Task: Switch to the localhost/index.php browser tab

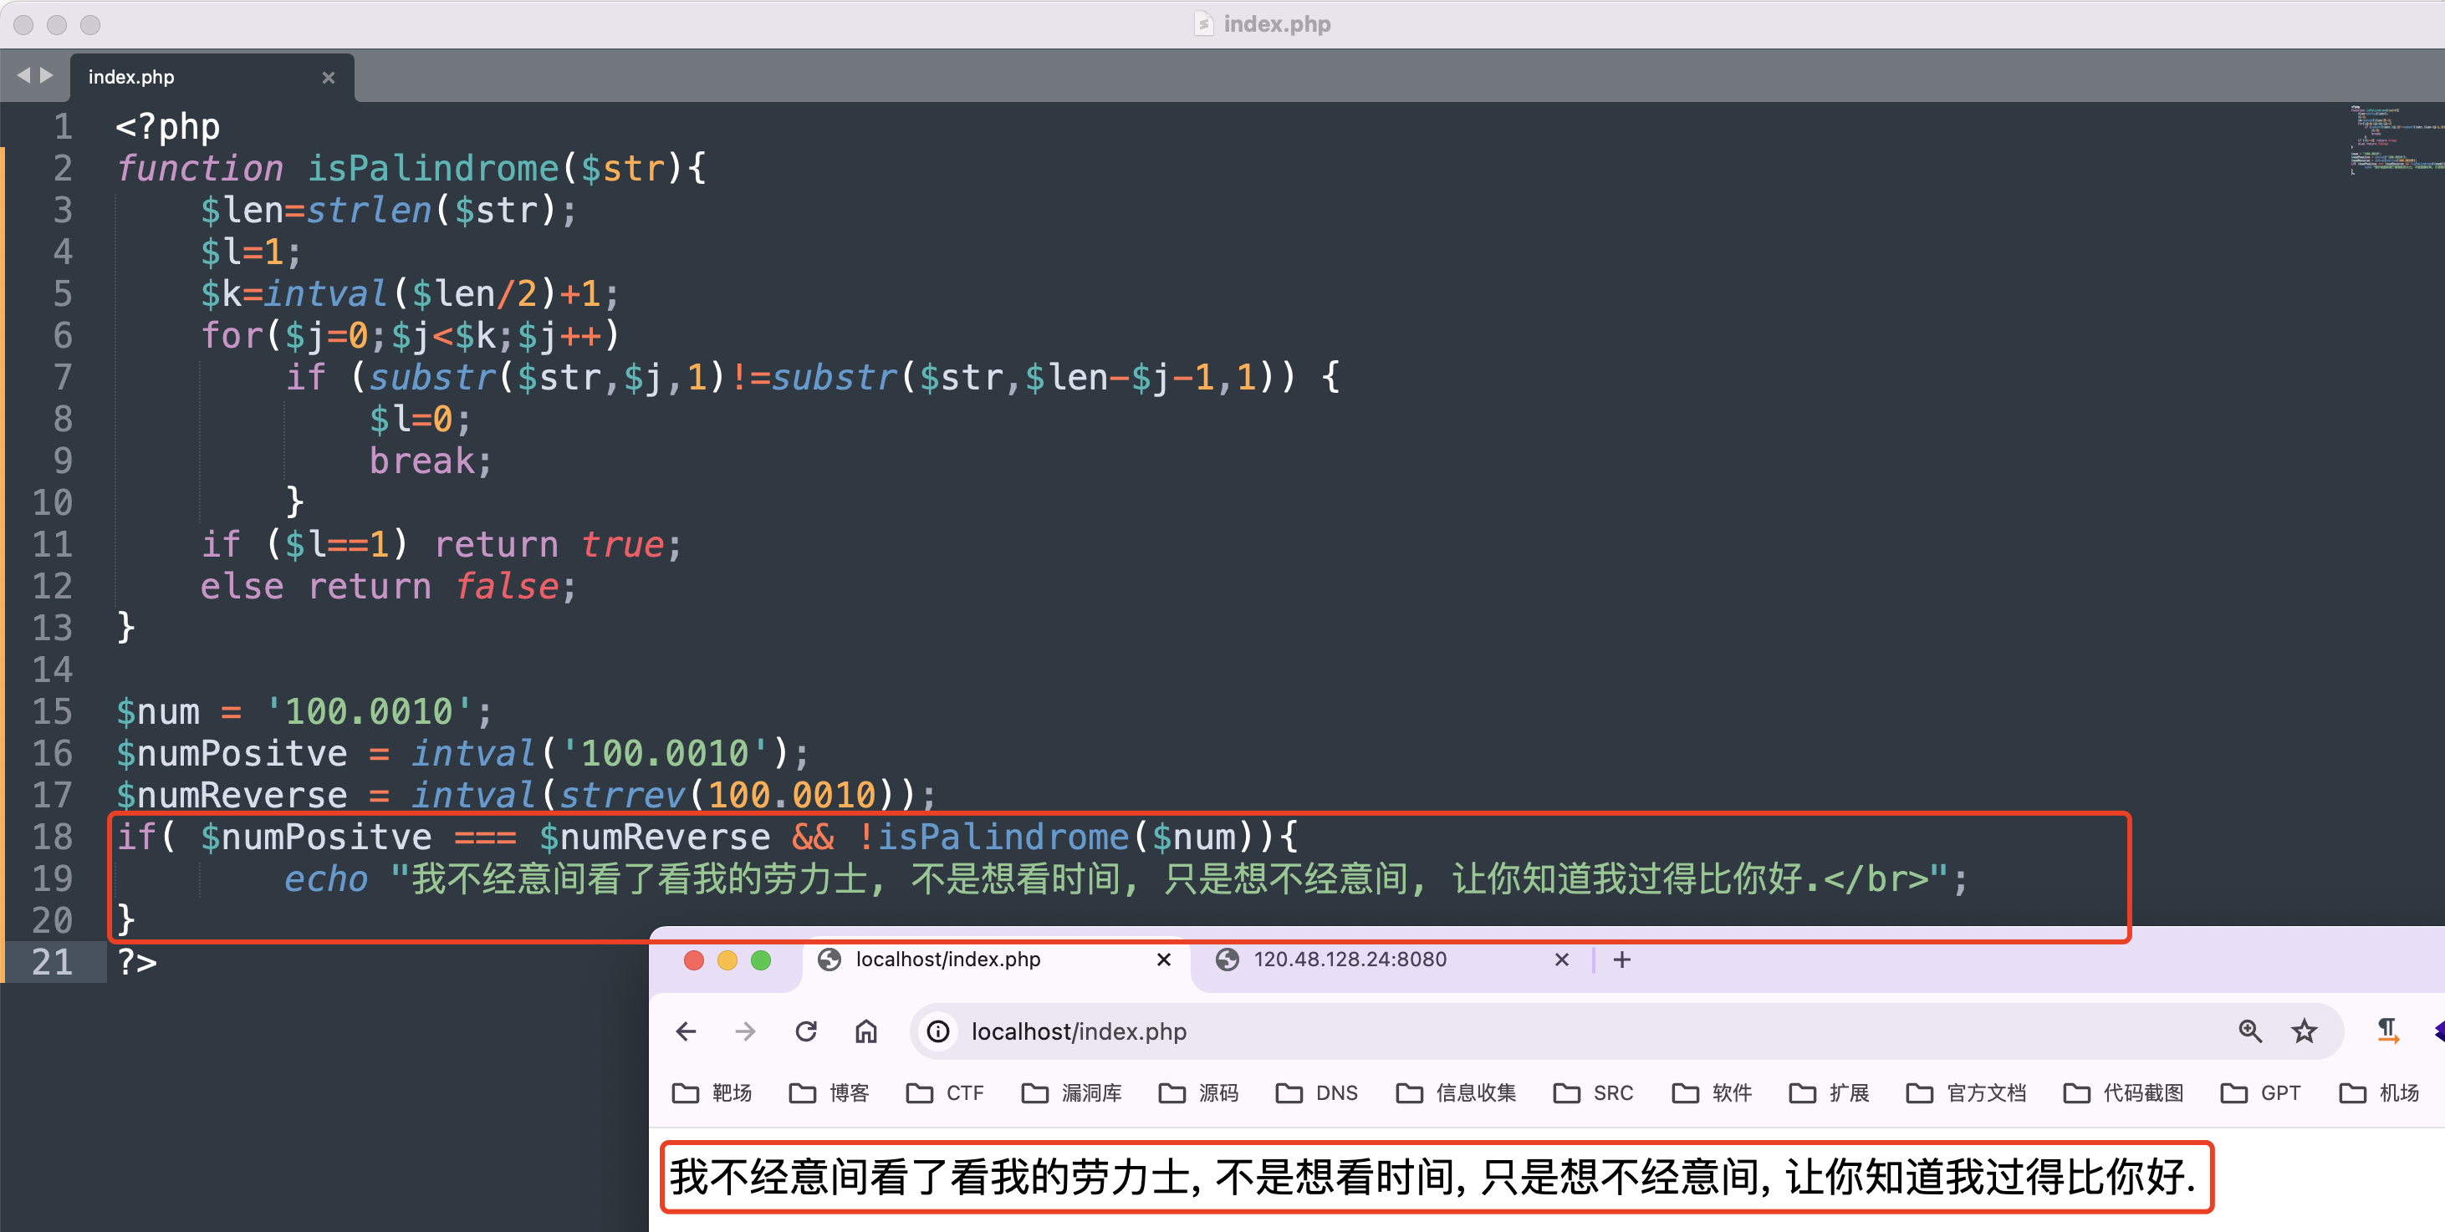Action: 997,960
